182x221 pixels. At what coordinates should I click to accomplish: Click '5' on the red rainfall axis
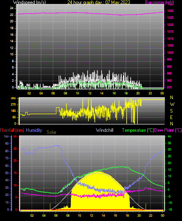[16, 198]
